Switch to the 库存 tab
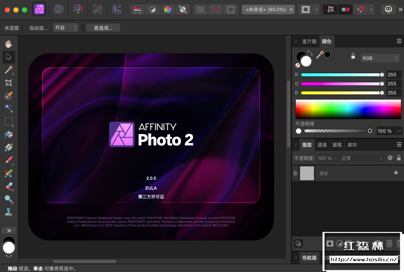The image size is (404, 272). [x=352, y=145]
